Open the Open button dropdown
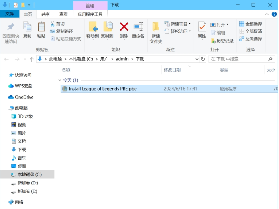 228,24
